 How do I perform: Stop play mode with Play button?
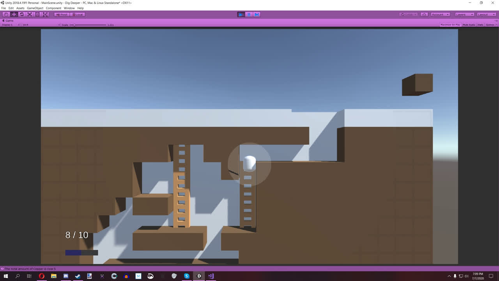[x=241, y=14]
